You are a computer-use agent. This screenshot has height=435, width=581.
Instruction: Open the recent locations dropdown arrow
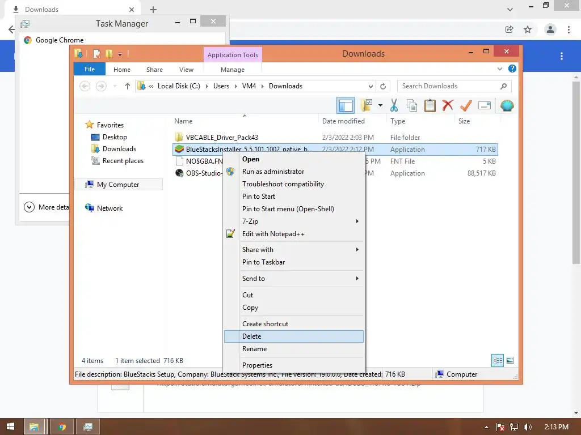(115, 86)
